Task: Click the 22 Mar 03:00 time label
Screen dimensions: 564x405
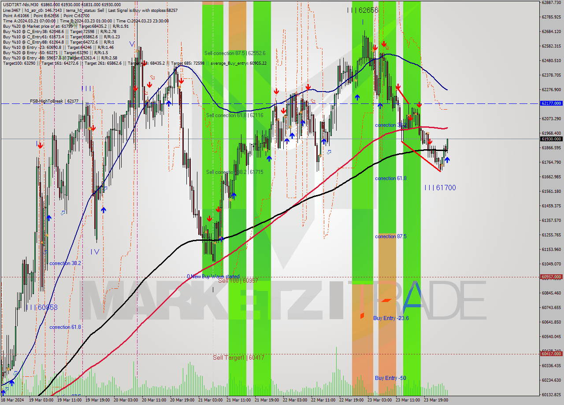Action: pyautogui.click(x=295, y=401)
